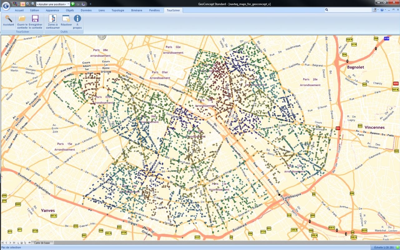
Task: Open the window layout icon near help
Action: point(374,10)
